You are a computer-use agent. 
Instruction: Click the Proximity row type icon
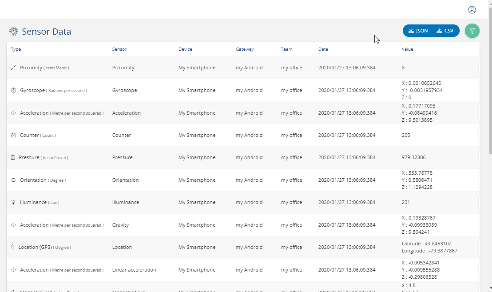[13, 68]
